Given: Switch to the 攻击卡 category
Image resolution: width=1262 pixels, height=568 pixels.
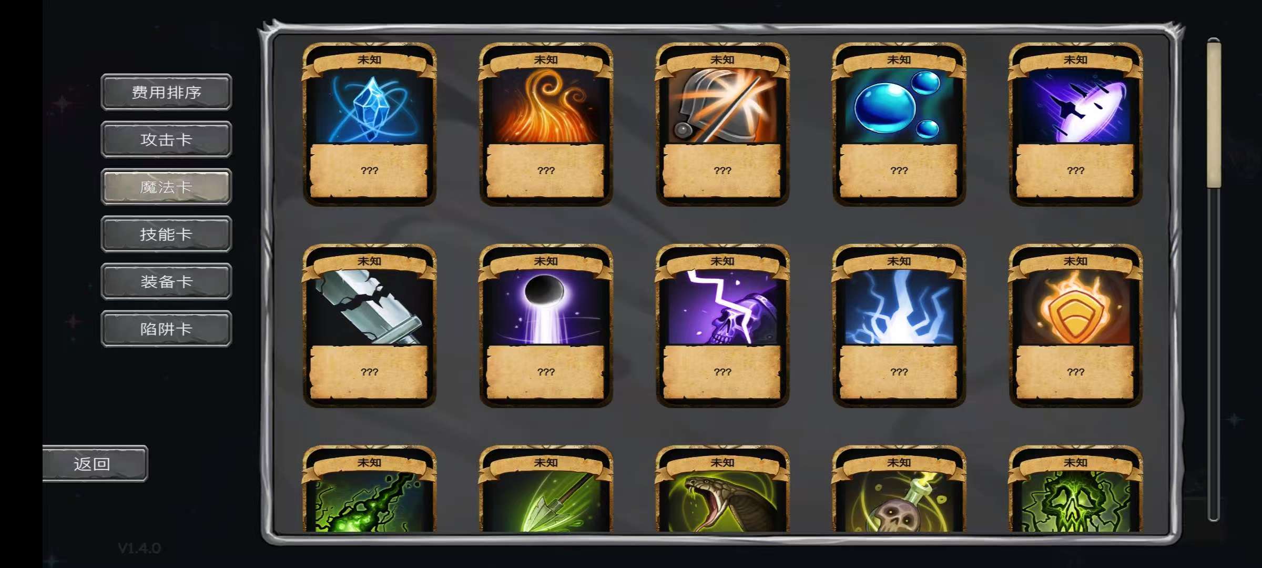Looking at the screenshot, I should coord(166,139).
